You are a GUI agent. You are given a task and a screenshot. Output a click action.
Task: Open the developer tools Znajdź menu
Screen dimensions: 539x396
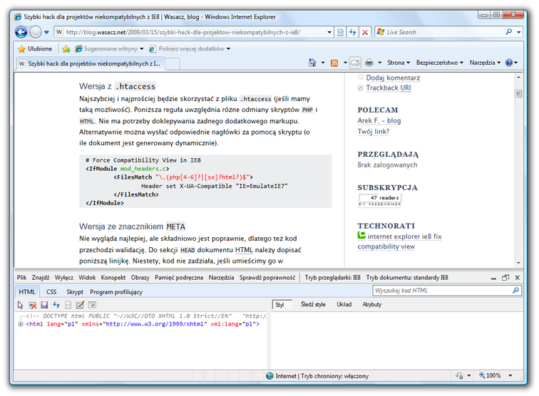pyautogui.click(x=41, y=278)
